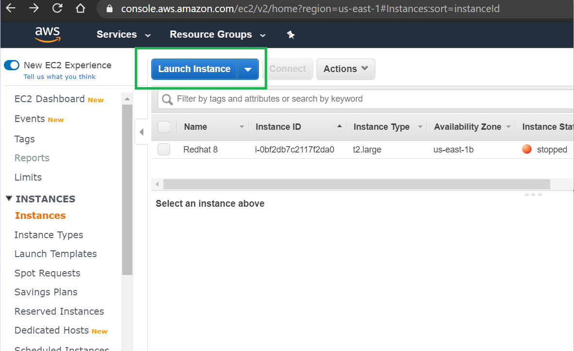The height and width of the screenshot is (351, 574).
Task: Open the Launch Instance dropdown arrow
Action: pos(248,69)
